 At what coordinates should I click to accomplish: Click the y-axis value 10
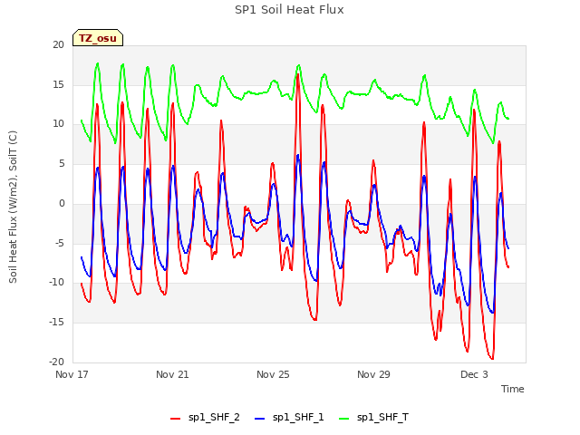(x=58, y=124)
